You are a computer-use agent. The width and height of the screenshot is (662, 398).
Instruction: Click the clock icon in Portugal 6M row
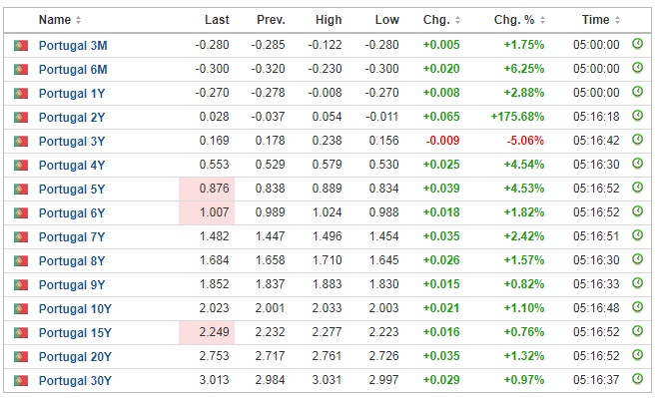(637, 68)
